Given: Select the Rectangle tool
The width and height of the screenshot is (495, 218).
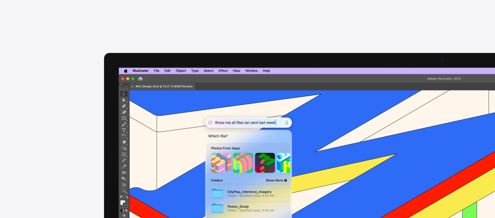Looking at the screenshot, I should (x=124, y=118).
